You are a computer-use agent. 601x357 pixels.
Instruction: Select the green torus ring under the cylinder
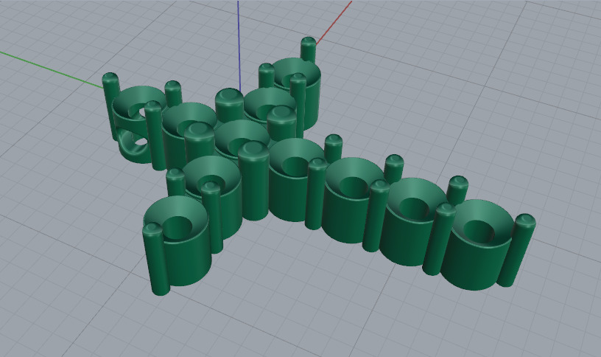coord(133,146)
